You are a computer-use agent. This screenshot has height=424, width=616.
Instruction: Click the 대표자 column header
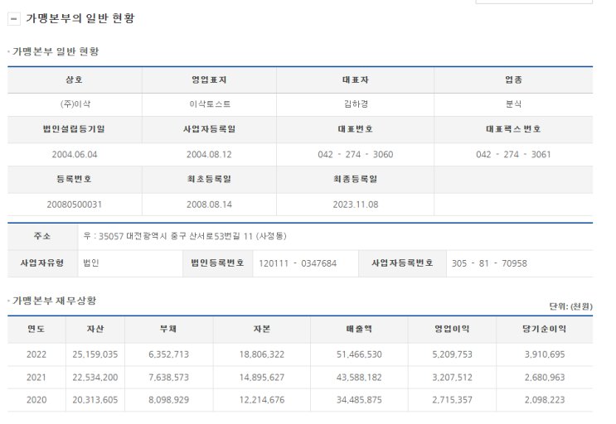pos(355,79)
